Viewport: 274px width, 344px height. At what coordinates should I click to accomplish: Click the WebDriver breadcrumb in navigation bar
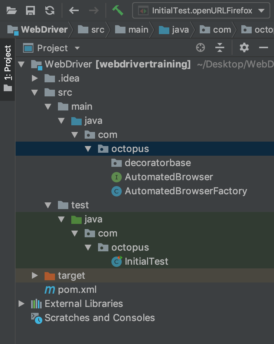coord(44,30)
